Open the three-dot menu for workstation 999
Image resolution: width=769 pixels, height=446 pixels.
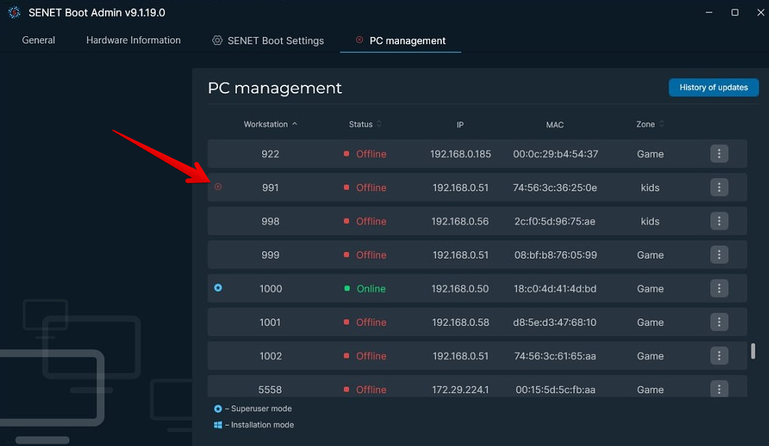[719, 255]
